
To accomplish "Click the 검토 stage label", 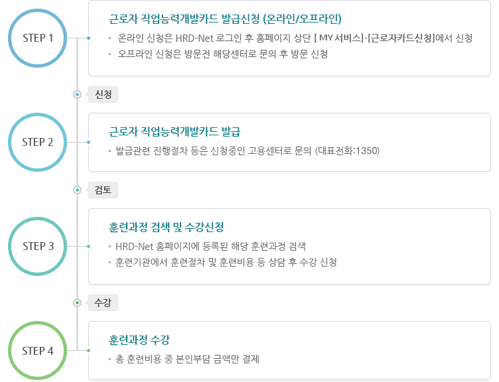I will (x=103, y=190).
